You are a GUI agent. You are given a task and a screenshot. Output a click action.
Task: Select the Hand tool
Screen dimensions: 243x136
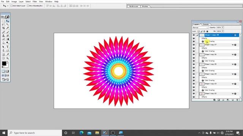pyautogui.click(x=3, y=58)
